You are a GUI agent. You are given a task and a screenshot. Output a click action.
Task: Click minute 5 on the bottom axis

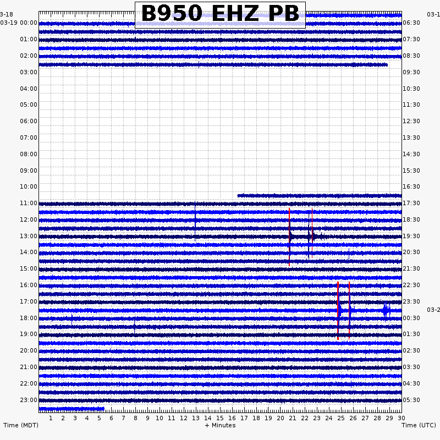coord(99,418)
